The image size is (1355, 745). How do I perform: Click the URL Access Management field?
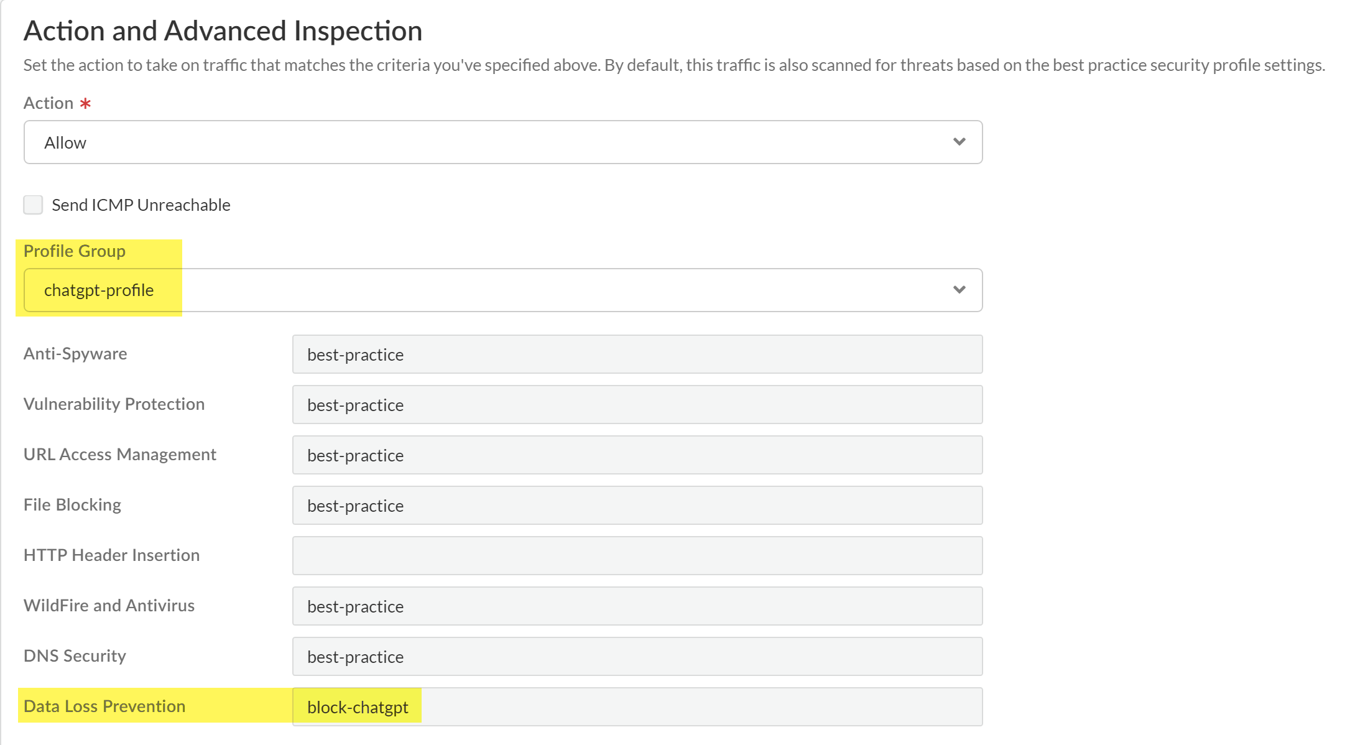click(x=637, y=455)
